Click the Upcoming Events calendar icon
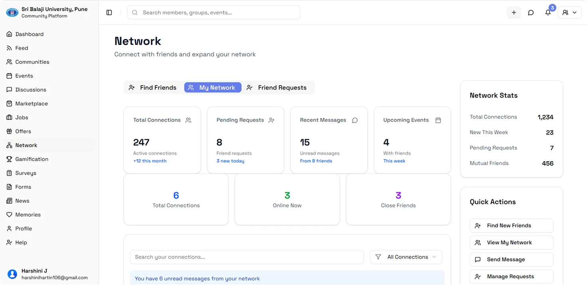 (438, 120)
